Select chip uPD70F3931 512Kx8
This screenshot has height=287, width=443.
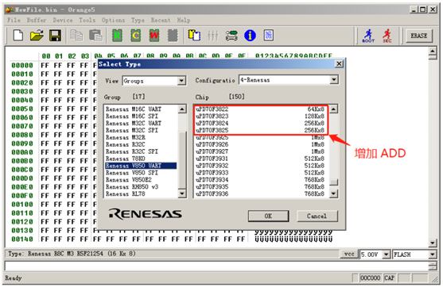[x=261, y=159]
